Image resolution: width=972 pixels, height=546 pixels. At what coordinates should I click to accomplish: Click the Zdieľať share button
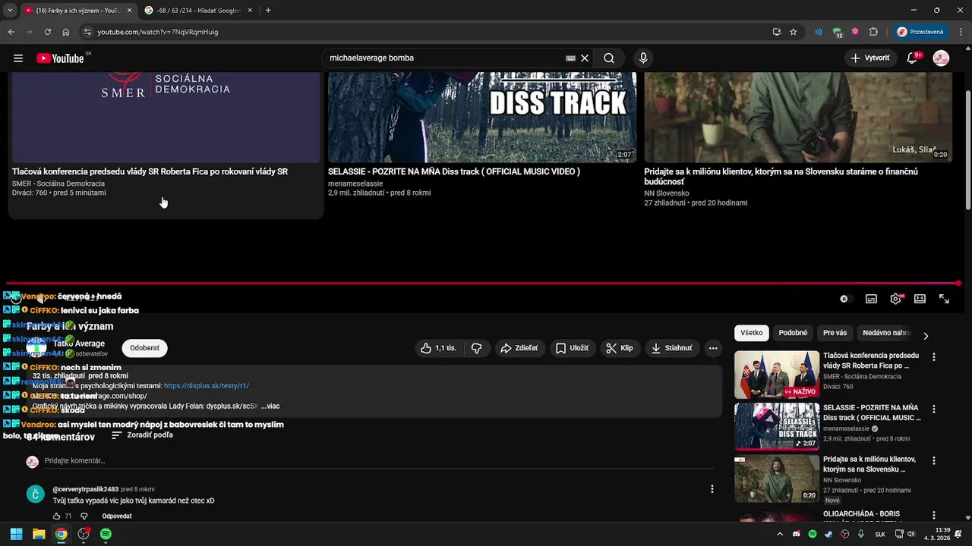coord(519,348)
